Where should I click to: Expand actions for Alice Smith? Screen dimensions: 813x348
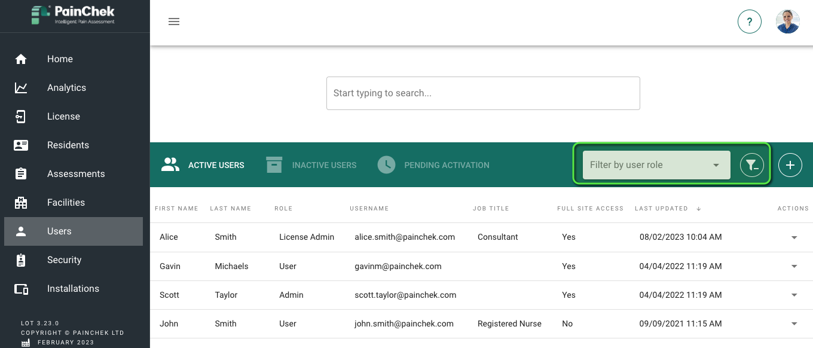(x=794, y=237)
